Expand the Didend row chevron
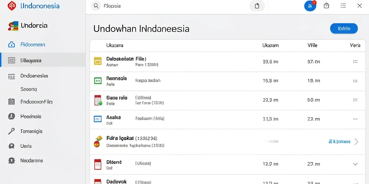Image resolution: width=369 pixels, height=184 pixels. [x=356, y=164]
